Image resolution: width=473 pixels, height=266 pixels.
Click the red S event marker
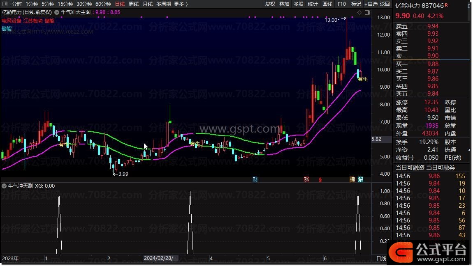320,180
